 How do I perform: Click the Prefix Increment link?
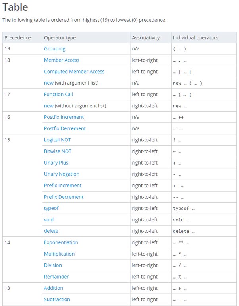click(63, 186)
